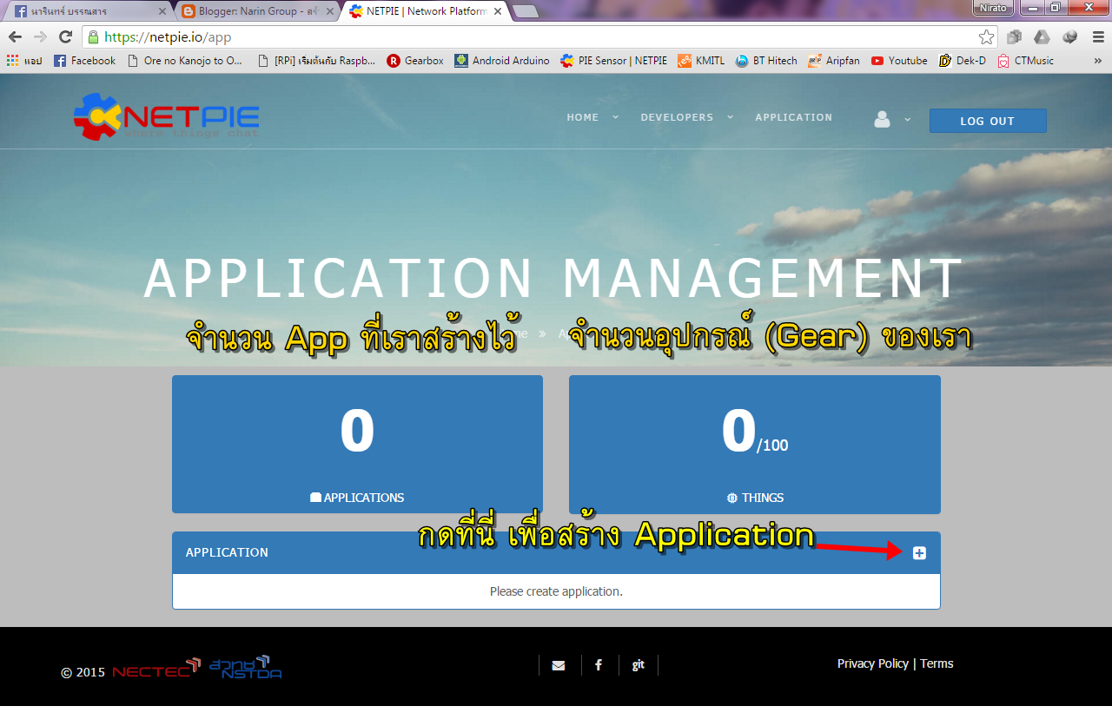1112x726 pixels.
Task: Open the git icon link in footer
Action: [x=639, y=665]
